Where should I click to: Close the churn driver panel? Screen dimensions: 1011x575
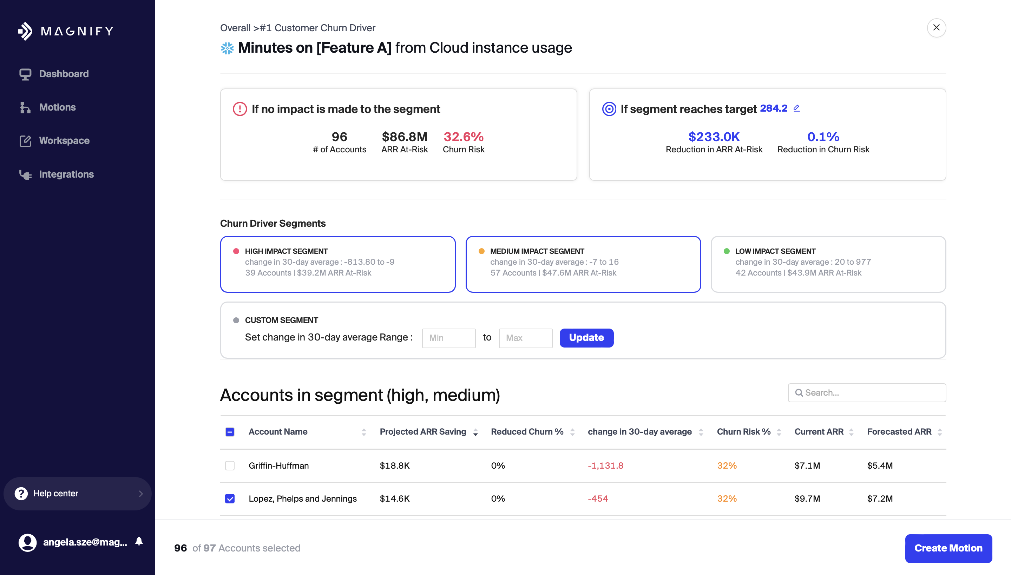(x=936, y=28)
